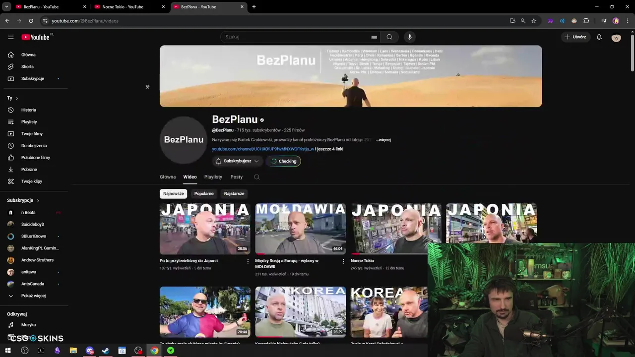Switch to the Playlisty channel tab
The width and height of the screenshot is (635, 357).
[x=213, y=177]
